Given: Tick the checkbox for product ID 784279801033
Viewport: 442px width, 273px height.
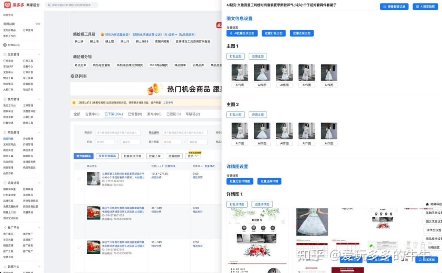Looking at the screenshot, I should point(79,213).
